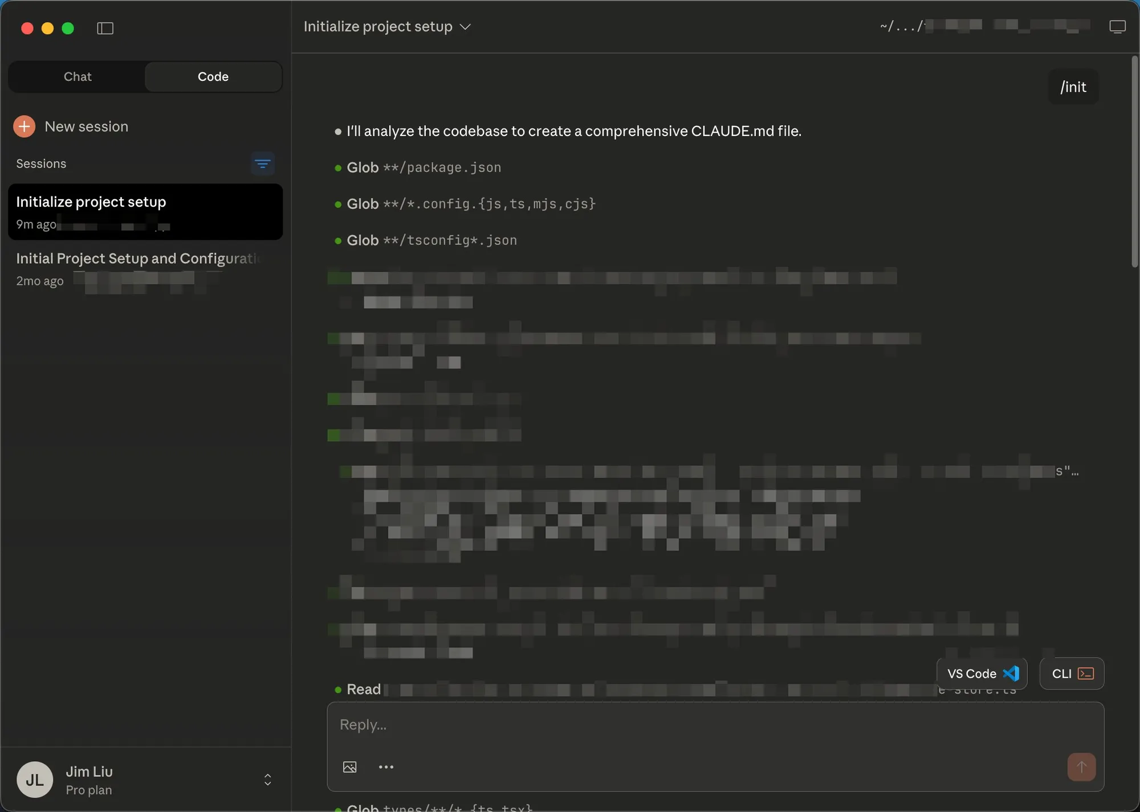The width and height of the screenshot is (1140, 812).
Task: Click the 9m ago timestamp
Action: point(36,224)
